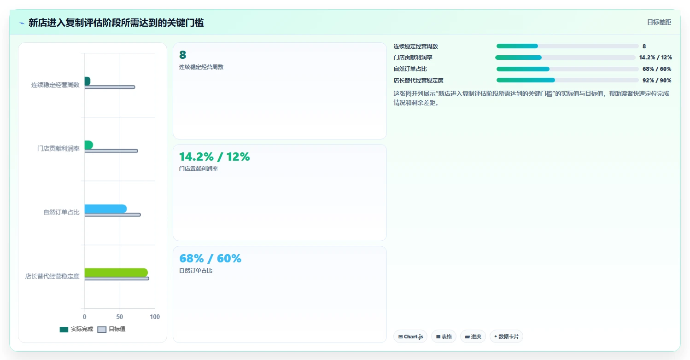Click the green 店长替代经营稳定度 chart bar
Image resolution: width=690 pixels, height=360 pixels.
116,273
